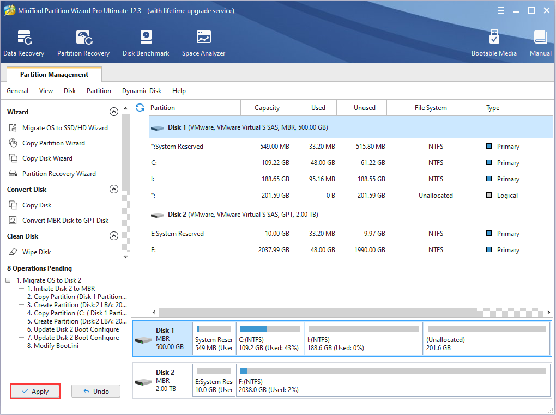Select the C: partition row
The image size is (556, 415).
[351, 163]
